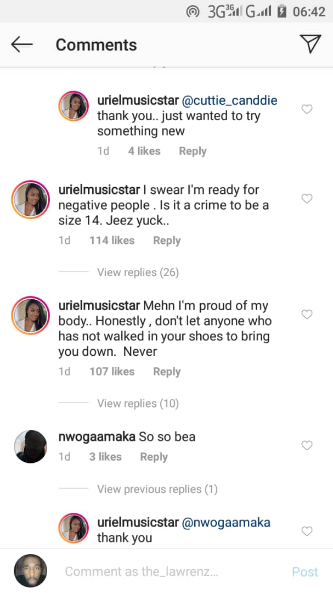Heart nwogaamaka's "So so bea" comment
Screen dimensions: 333x593
pos(307,445)
